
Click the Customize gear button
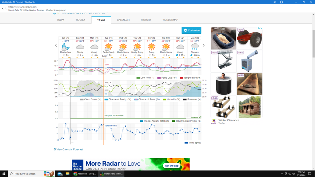coord(191,30)
